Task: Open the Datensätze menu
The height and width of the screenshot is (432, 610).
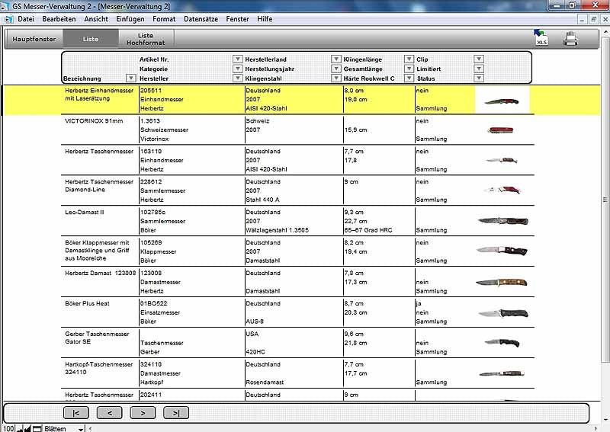Action: tap(200, 18)
